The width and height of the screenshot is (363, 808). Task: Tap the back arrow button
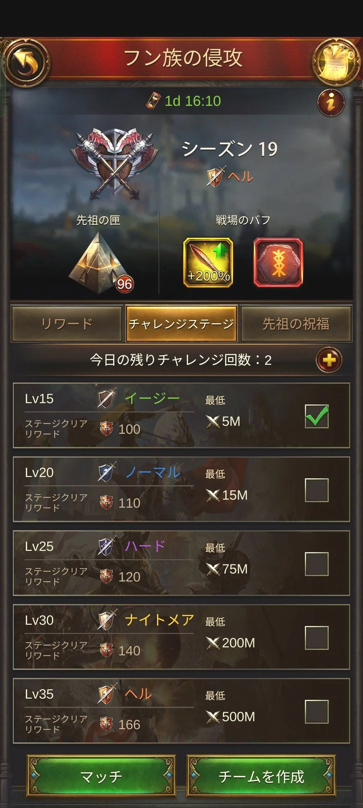(x=26, y=63)
